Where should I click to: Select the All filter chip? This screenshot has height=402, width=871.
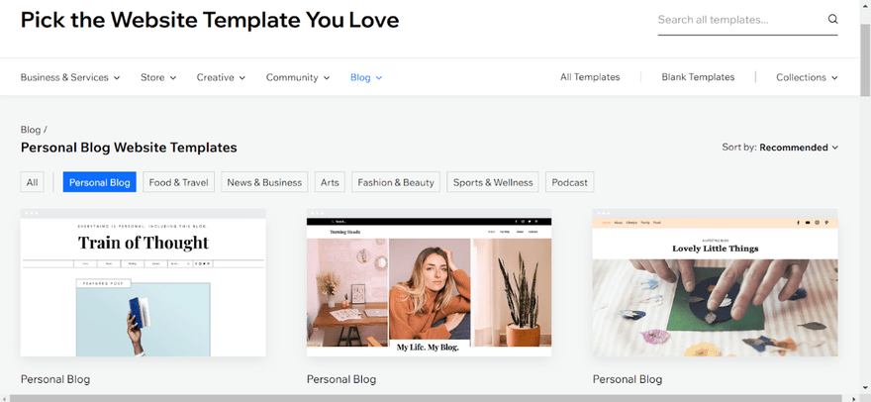point(33,182)
